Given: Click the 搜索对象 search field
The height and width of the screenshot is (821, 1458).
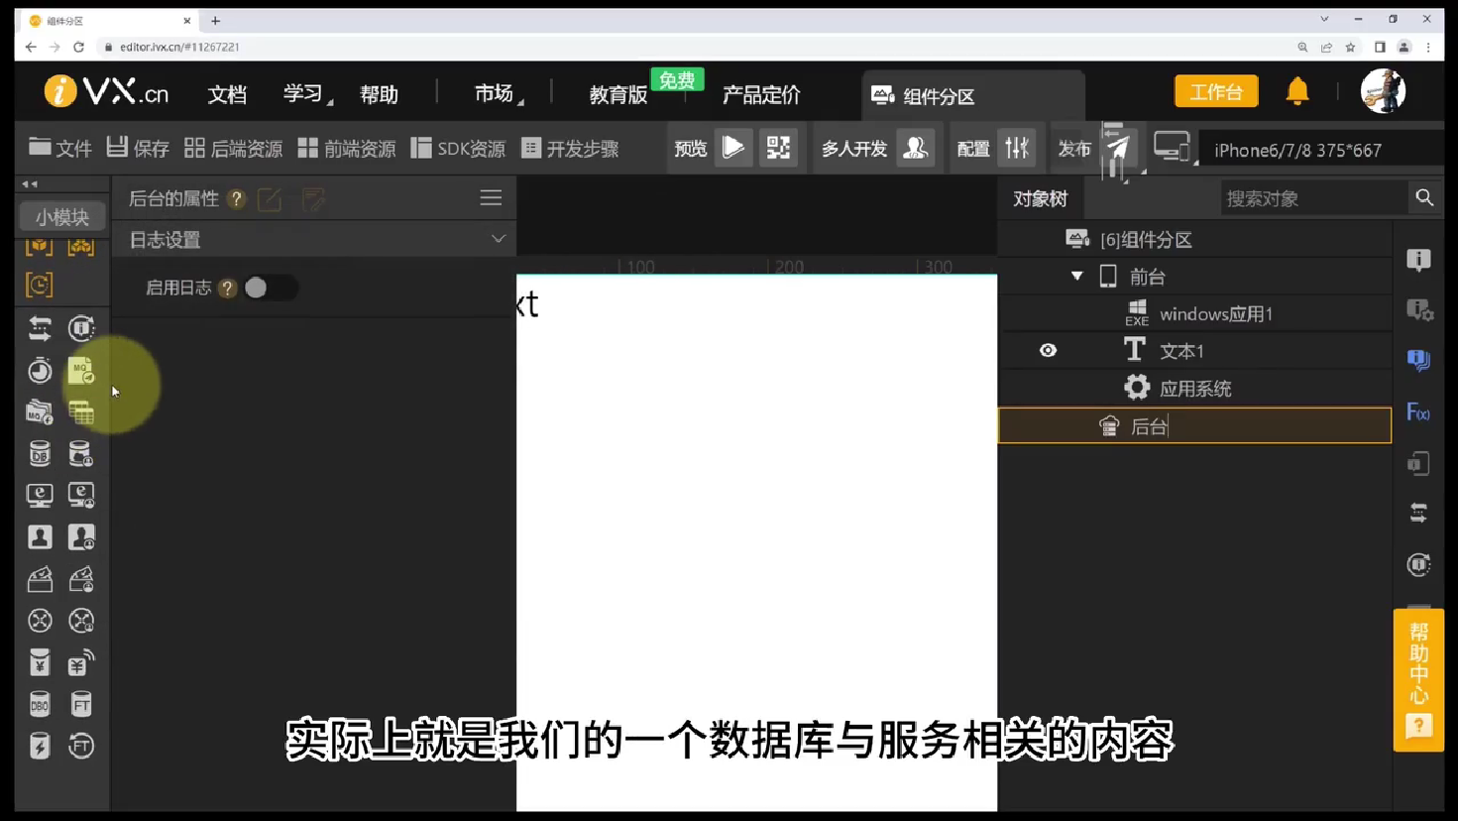Looking at the screenshot, I should 1314,198.
